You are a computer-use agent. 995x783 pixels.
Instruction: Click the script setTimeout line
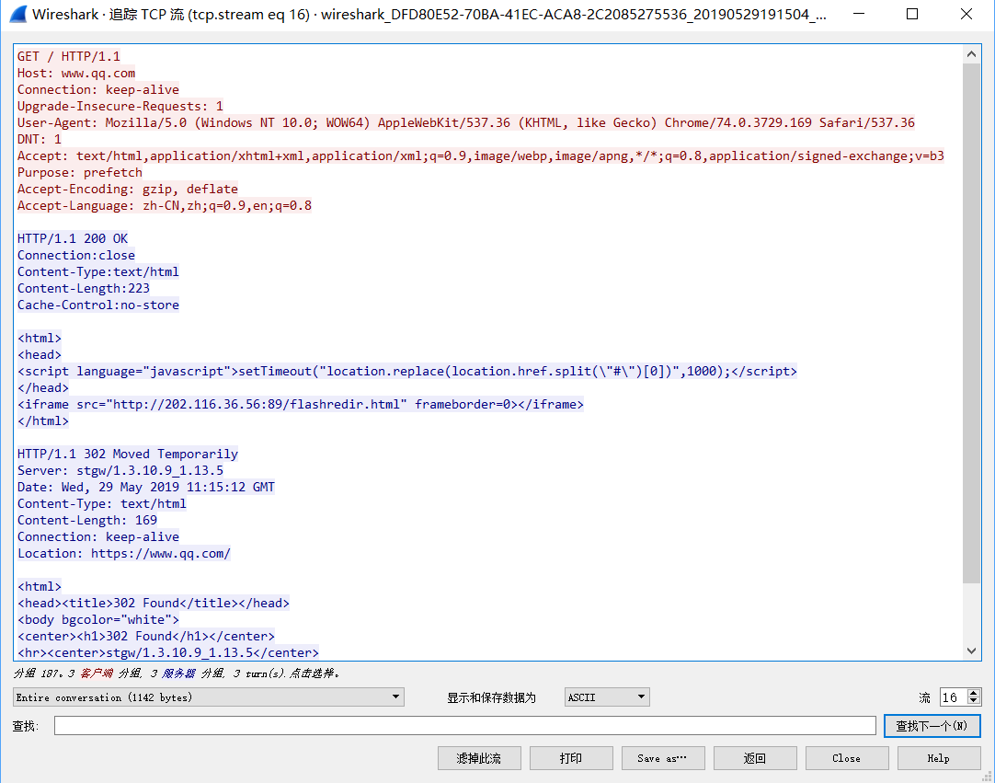407,371
